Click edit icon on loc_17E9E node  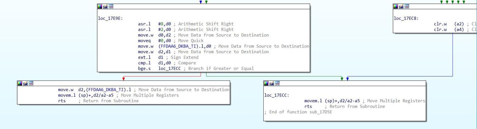pyautogui.click(x=105, y=6)
